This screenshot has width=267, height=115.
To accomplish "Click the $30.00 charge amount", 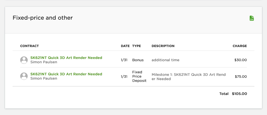I will [241, 60].
